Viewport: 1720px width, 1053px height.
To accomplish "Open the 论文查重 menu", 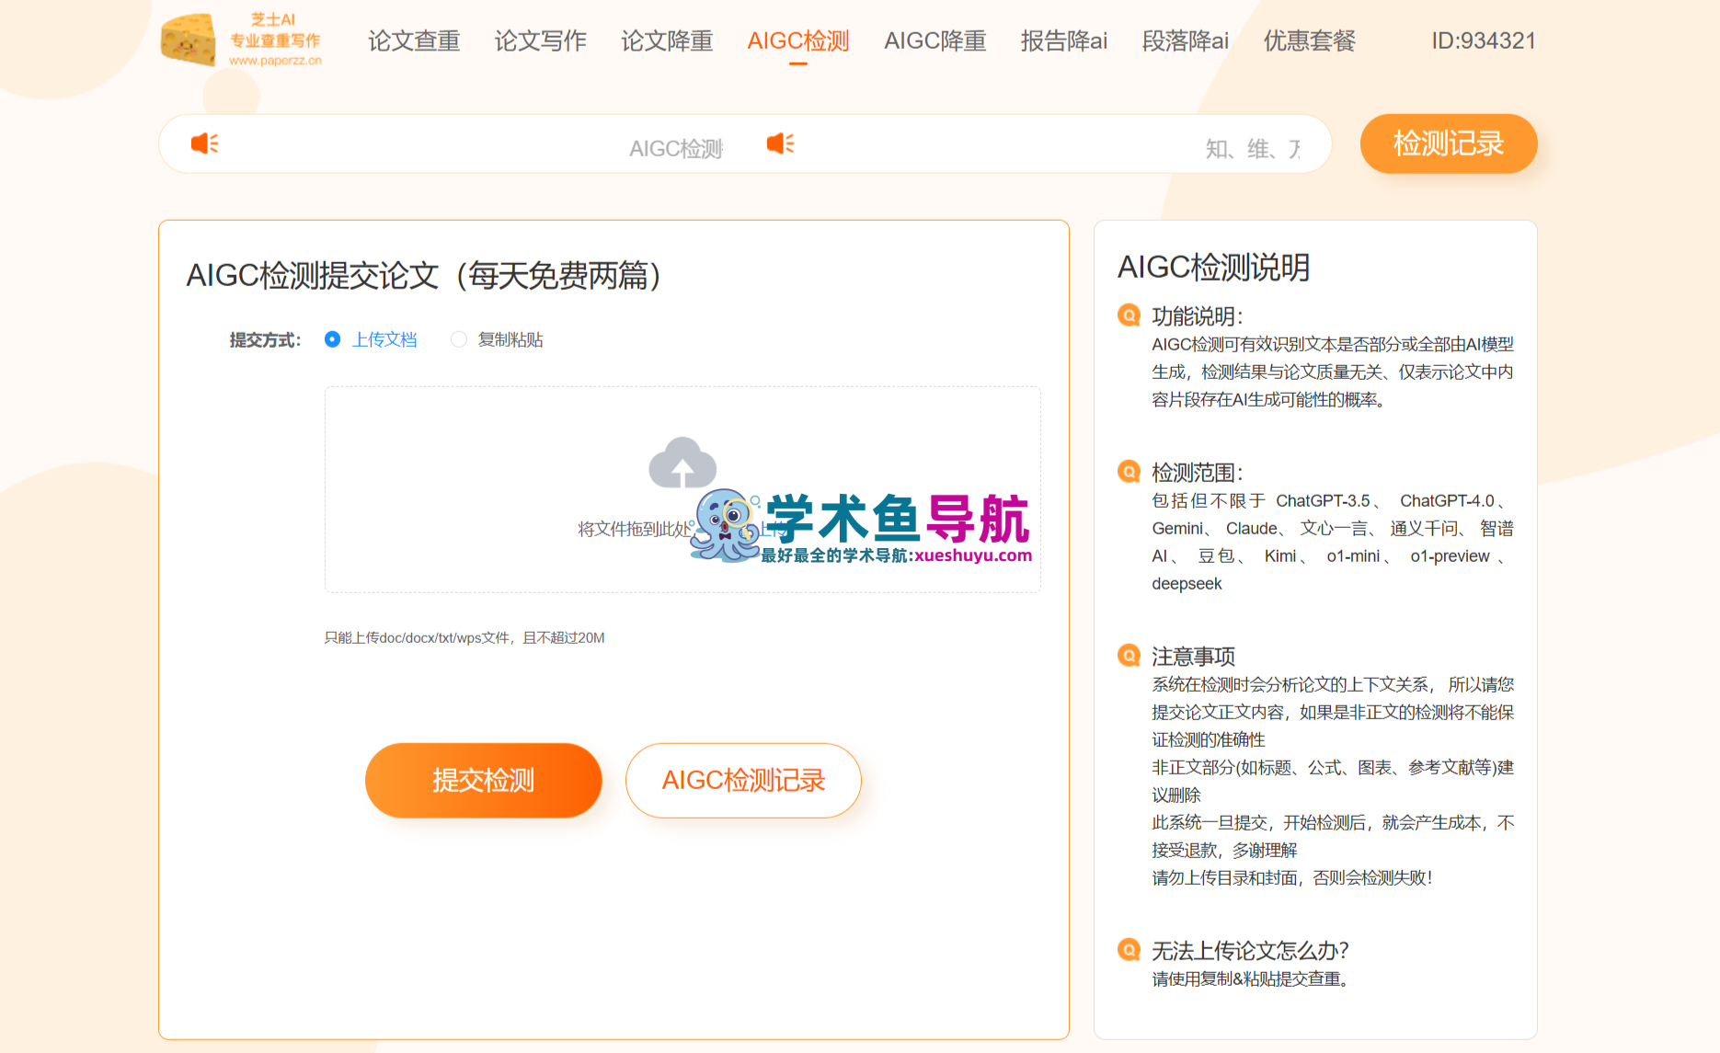I will tap(414, 40).
